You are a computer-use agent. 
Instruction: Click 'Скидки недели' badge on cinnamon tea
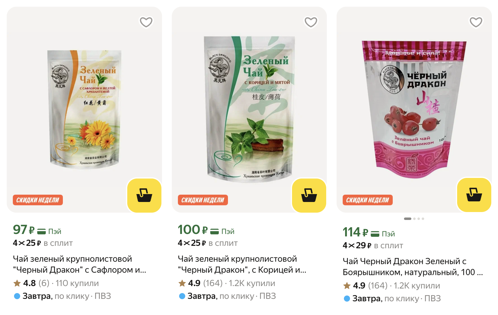point(203,200)
